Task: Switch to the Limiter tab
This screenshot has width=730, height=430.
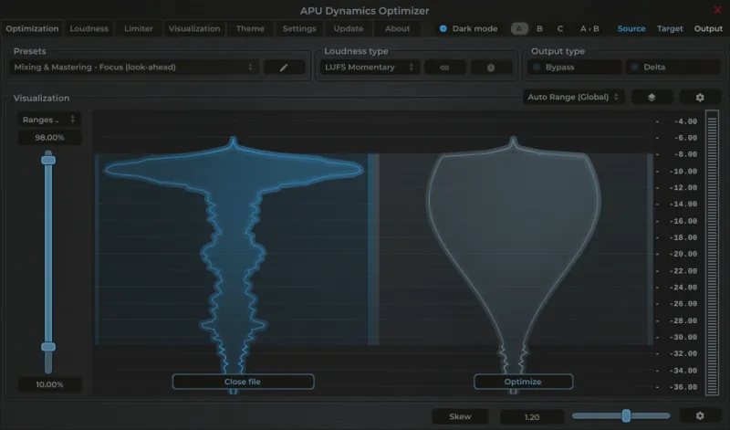Action: tap(139, 28)
